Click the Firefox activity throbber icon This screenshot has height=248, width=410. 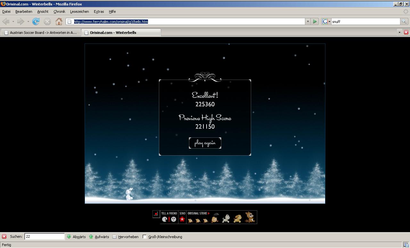[406, 12]
